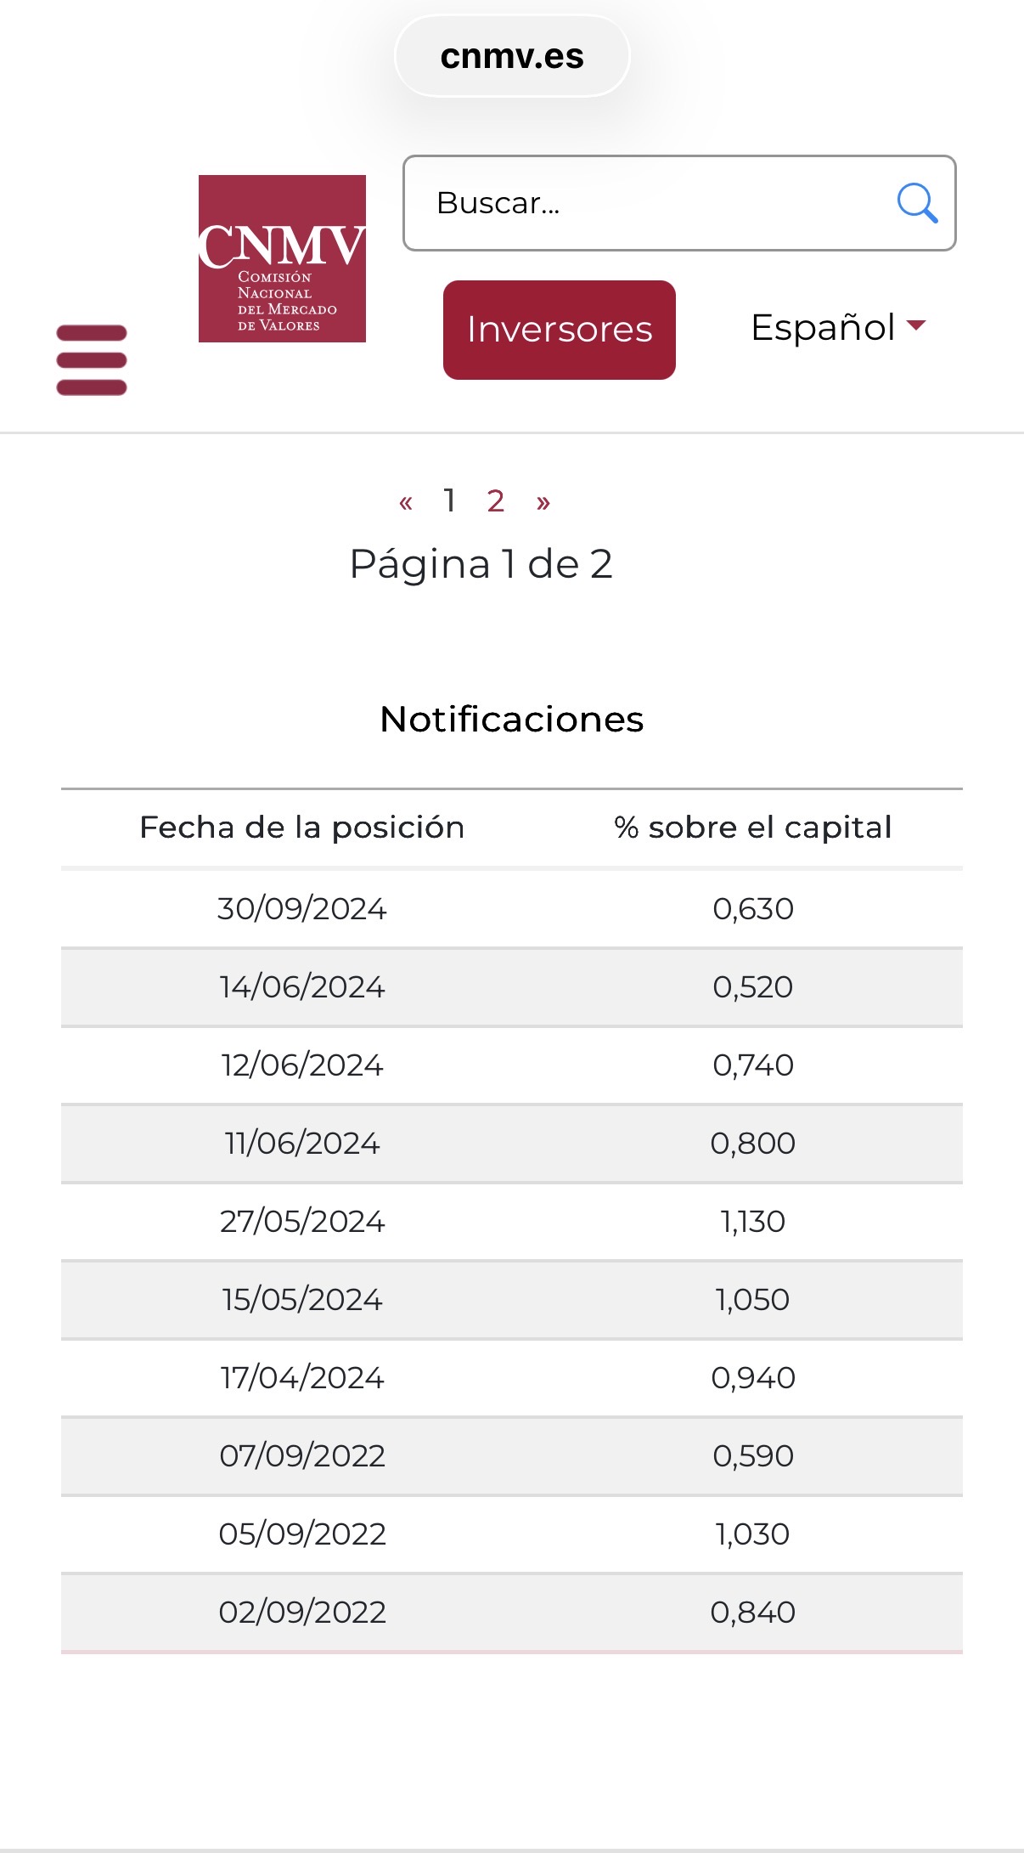Select page 1 in pagination
This screenshot has width=1024, height=1853.
(450, 501)
